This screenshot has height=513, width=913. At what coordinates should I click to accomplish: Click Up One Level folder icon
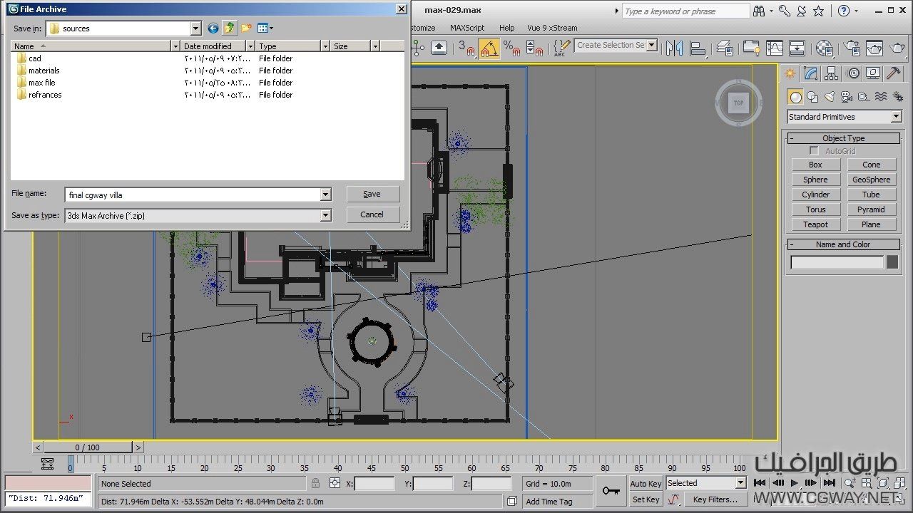(229, 28)
